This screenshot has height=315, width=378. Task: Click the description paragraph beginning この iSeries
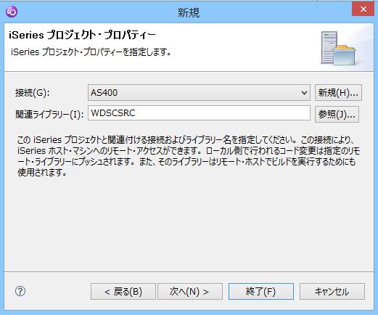[x=189, y=156]
